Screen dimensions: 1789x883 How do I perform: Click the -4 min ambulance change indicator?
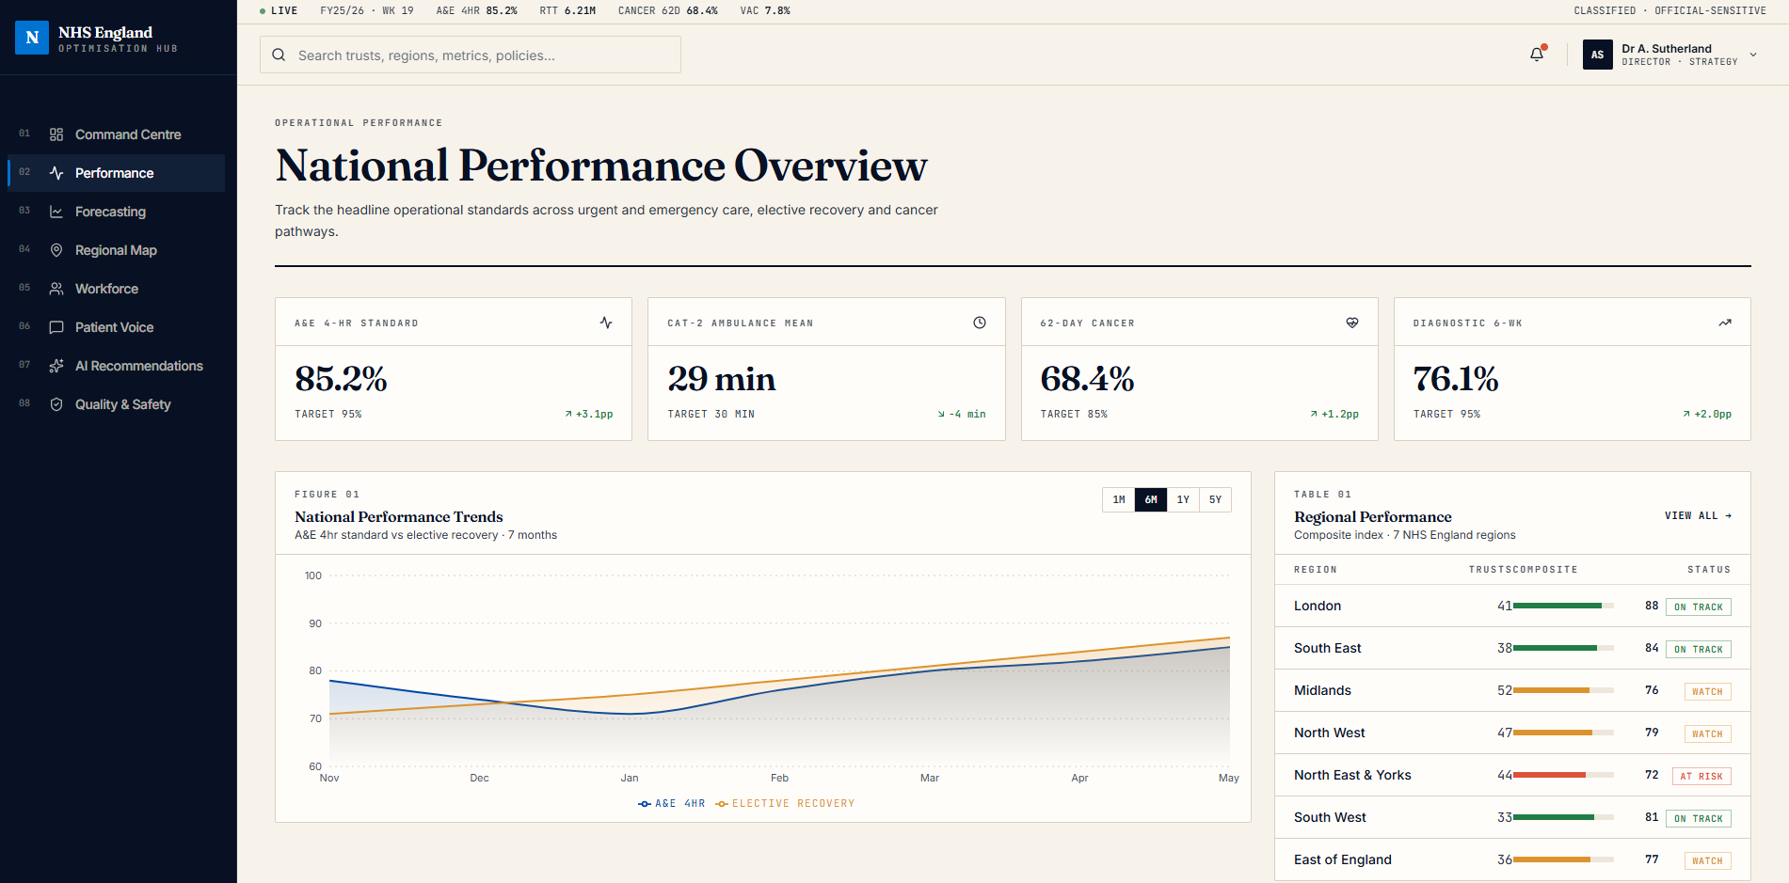(962, 414)
